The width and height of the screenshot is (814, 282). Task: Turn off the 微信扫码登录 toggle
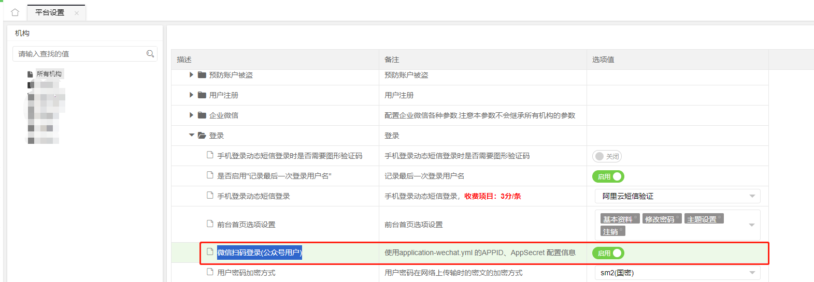(x=608, y=253)
